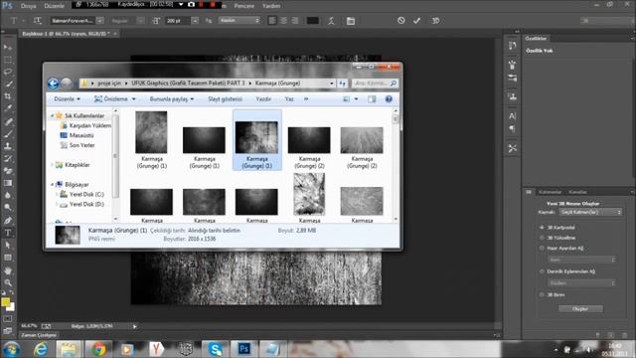Align text right in options bar
The width and height of the screenshot is (636, 358).
point(295,20)
